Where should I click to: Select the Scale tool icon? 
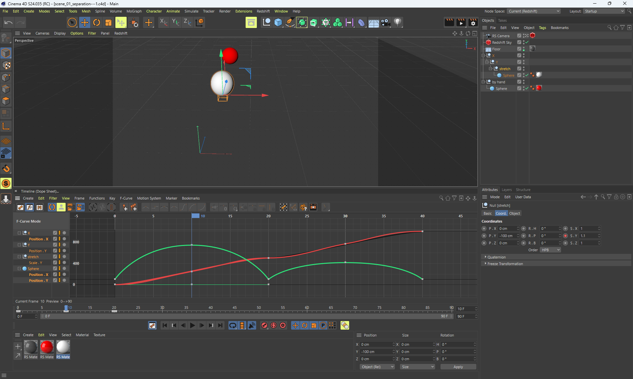[108, 22]
